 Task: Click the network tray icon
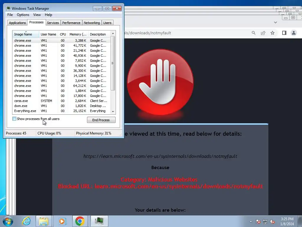(x=265, y=221)
